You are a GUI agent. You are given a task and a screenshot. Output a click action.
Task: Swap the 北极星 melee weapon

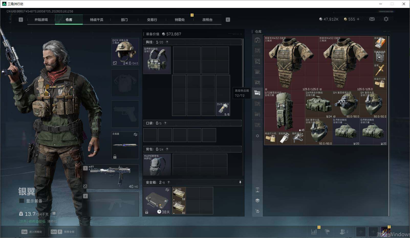click(135, 135)
